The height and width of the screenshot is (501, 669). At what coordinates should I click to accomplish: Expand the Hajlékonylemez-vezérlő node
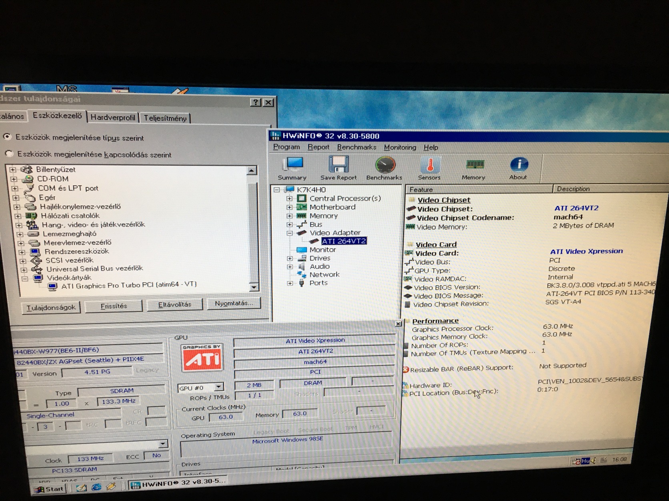point(17,207)
